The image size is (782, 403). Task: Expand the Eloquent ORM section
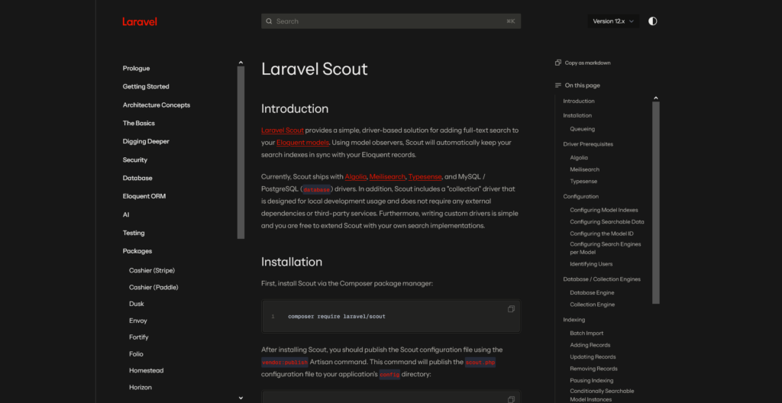(x=144, y=196)
